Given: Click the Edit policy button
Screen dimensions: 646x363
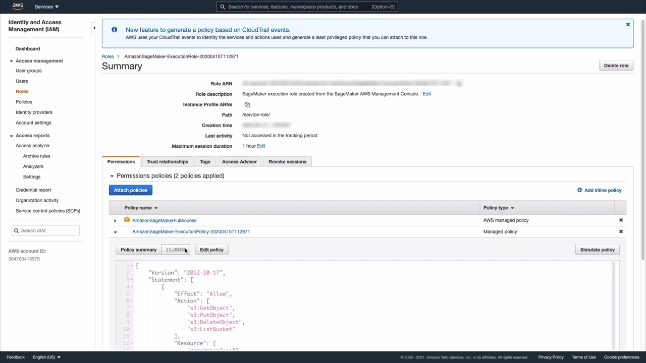Looking at the screenshot, I should click(x=211, y=250).
